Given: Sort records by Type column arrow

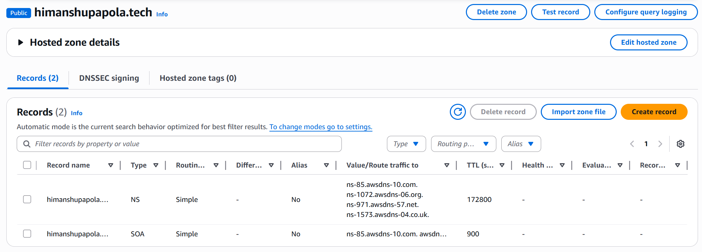Looking at the screenshot, I should pyautogui.click(x=156, y=165).
